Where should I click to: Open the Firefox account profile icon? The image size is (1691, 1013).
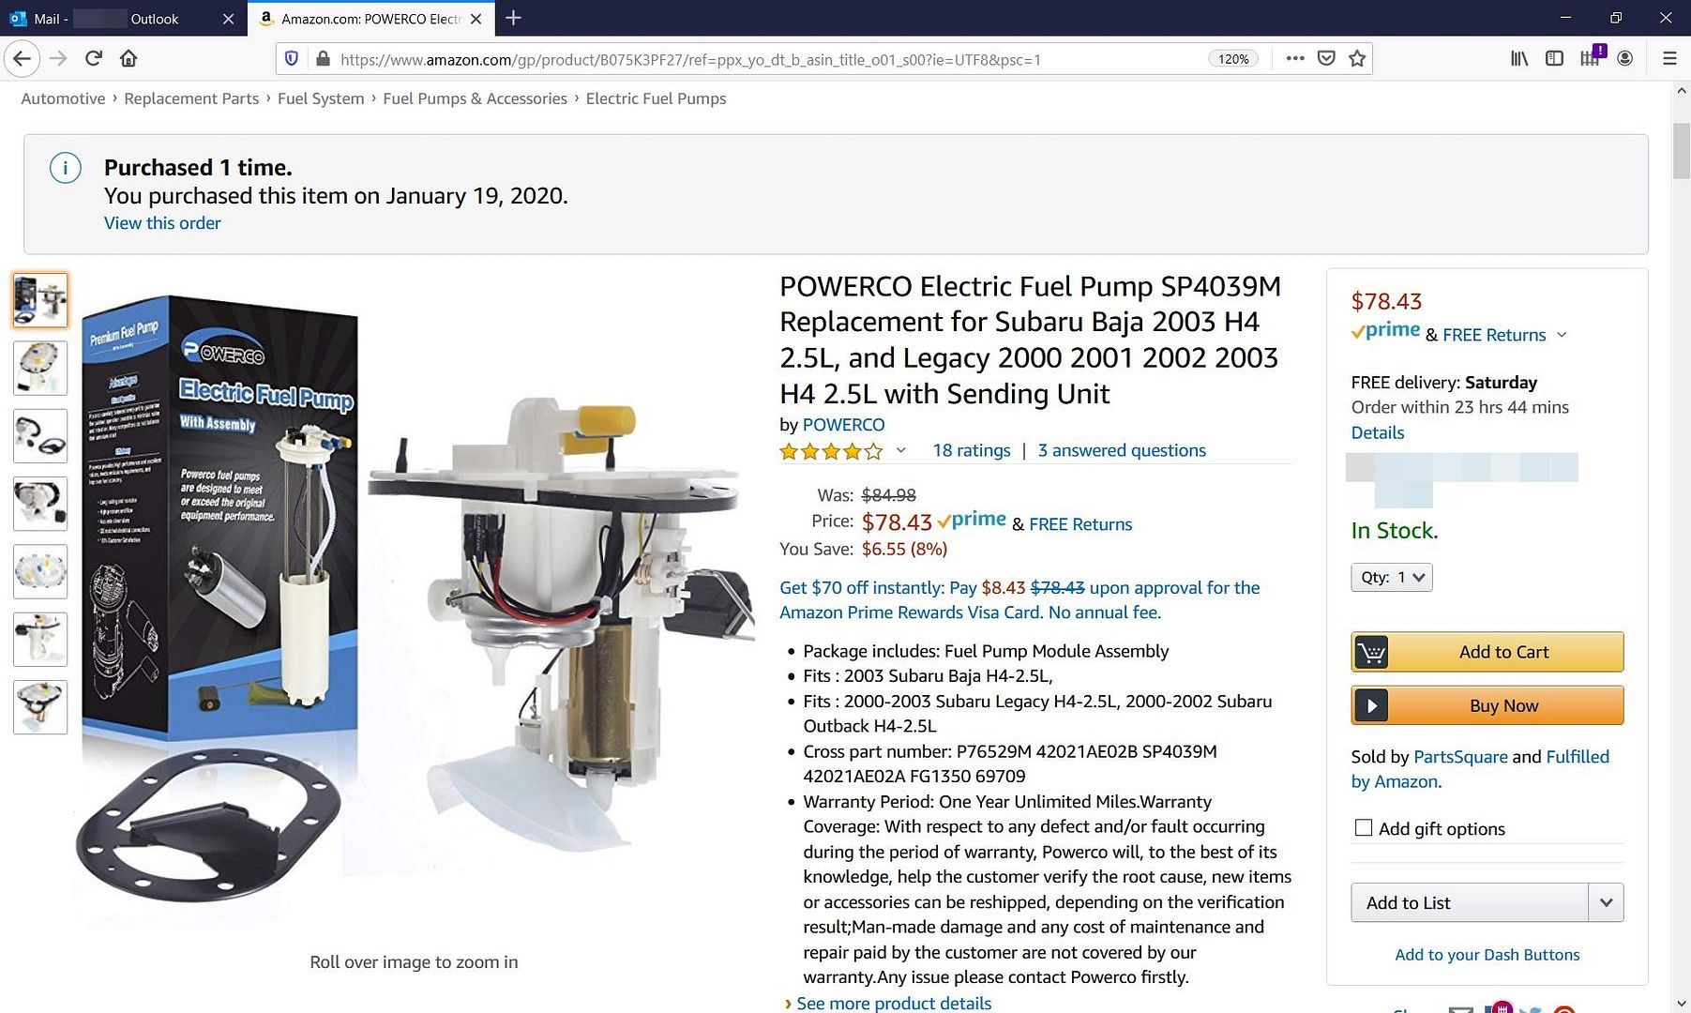tap(1625, 58)
